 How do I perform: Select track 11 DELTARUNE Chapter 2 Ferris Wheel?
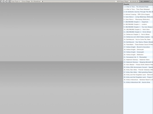138,32
